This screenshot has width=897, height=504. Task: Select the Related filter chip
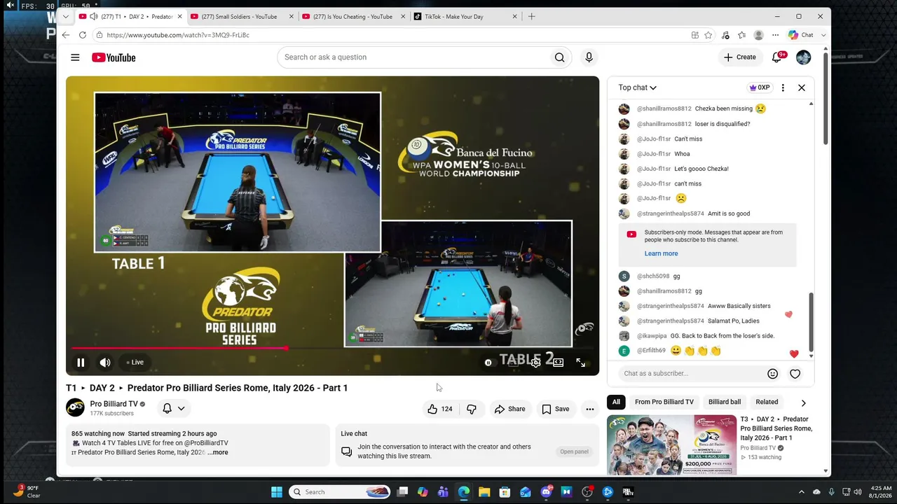click(x=767, y=402)
